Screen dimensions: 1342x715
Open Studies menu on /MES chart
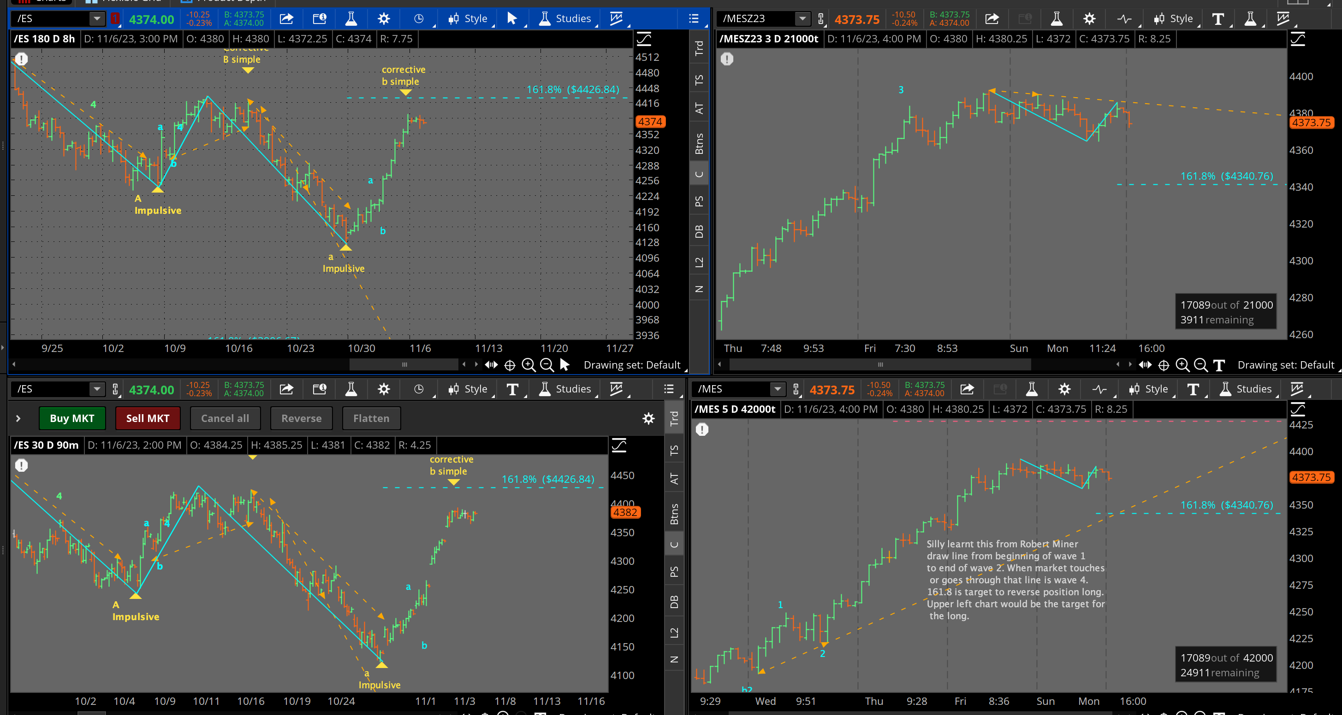1246,389
